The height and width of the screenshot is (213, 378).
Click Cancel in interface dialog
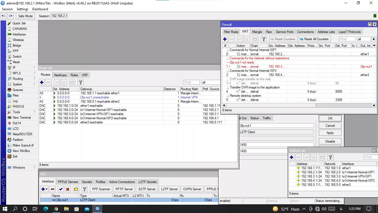[x=330, y=126]
